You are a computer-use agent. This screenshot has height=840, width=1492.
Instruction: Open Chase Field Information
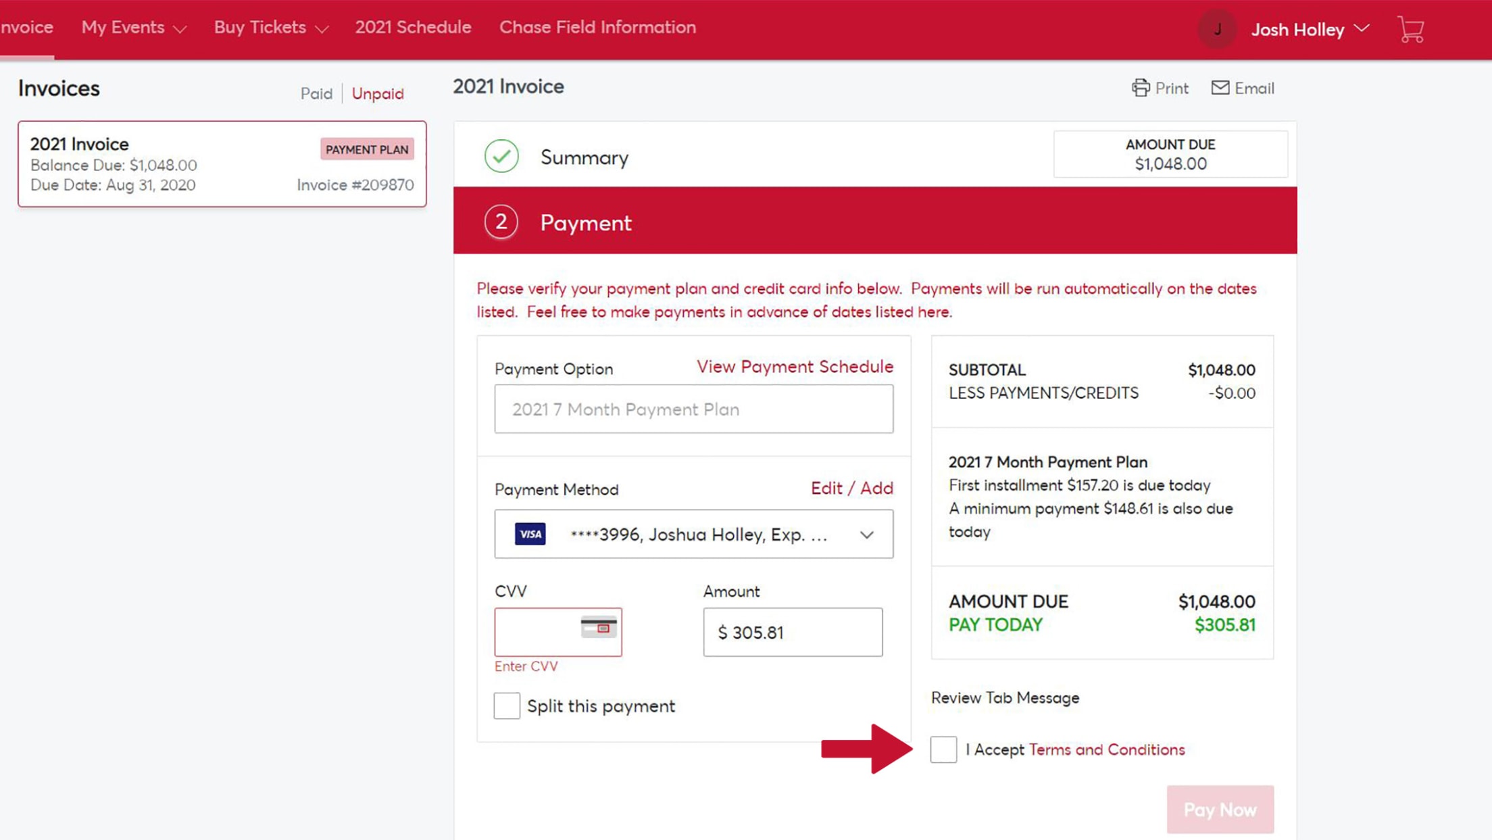click(x=597, y=28)
